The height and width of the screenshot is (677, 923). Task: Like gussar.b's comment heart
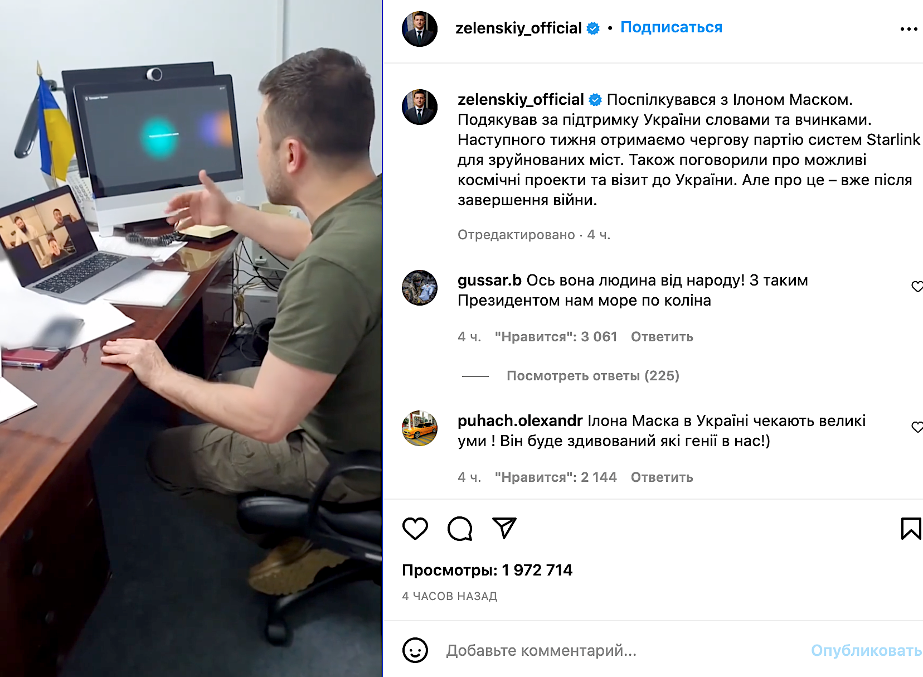click(917, 287)
